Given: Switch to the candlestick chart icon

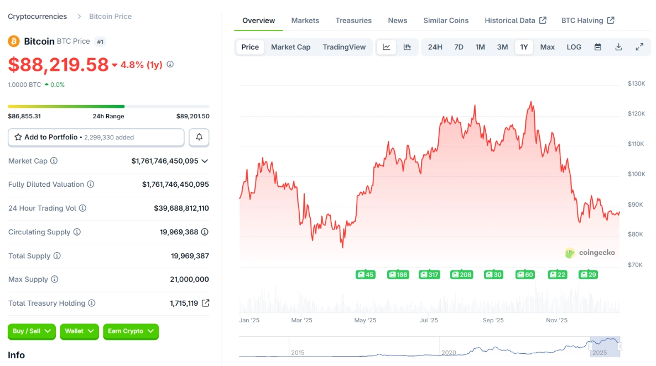Looking at the screenshot, I should (408, 47).
